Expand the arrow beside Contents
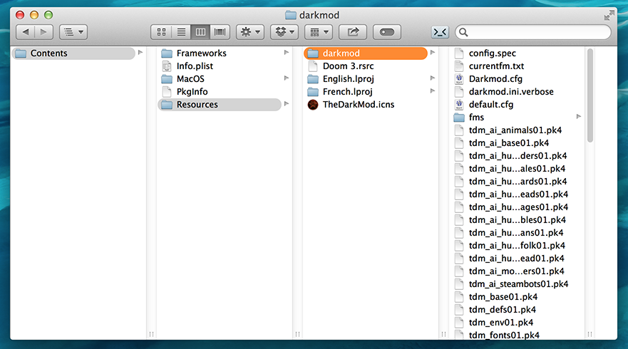Screen dimensions: 628x349 [x=140, y=53]
